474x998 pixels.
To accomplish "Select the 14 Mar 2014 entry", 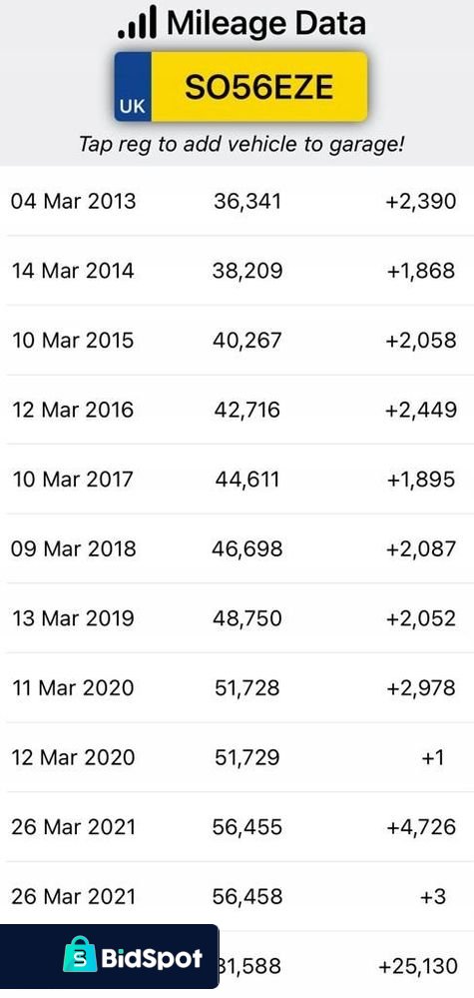I will point(237,271).
